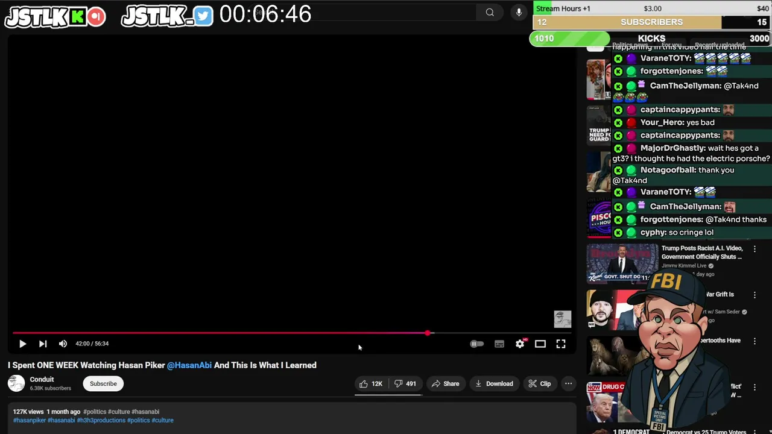Click cyphy's message 'so cringe lol'
Viewport: 772px width, 434px height.
pyautogui.click(x=691, y=232)
